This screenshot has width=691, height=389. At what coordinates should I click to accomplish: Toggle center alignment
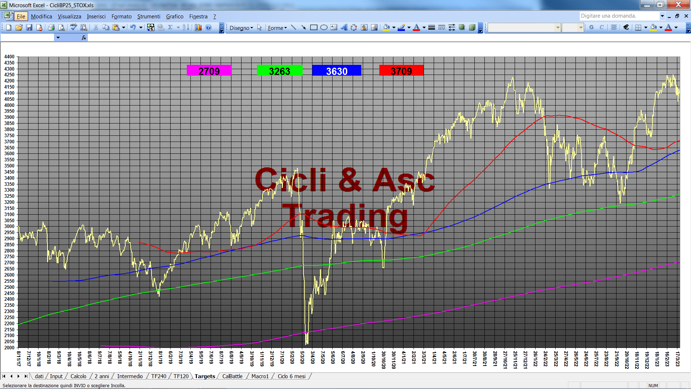point(614,27)
